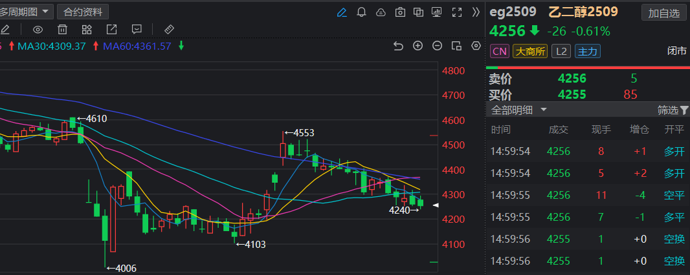Open the 合约资料 contract info tab
Screen dimensions: 690x275
82,12
